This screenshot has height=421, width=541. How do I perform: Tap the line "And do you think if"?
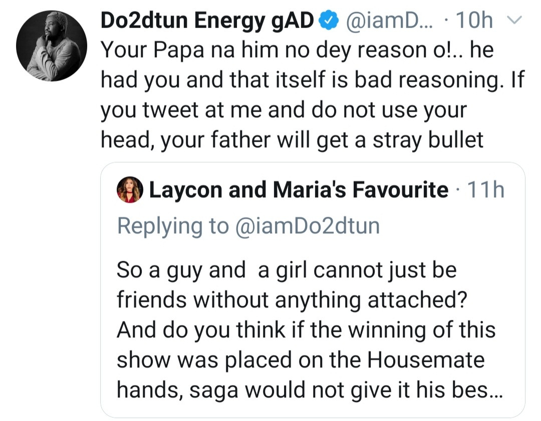pos(306,330)
